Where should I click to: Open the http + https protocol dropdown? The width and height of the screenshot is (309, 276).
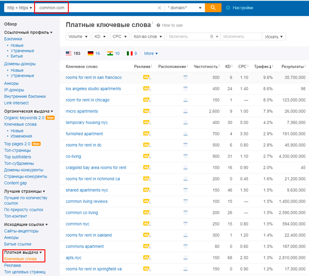click(x=19, y=8)
